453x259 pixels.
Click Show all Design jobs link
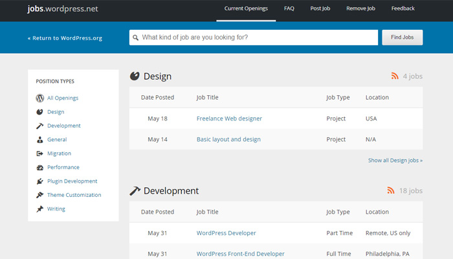tap(395, 161)
